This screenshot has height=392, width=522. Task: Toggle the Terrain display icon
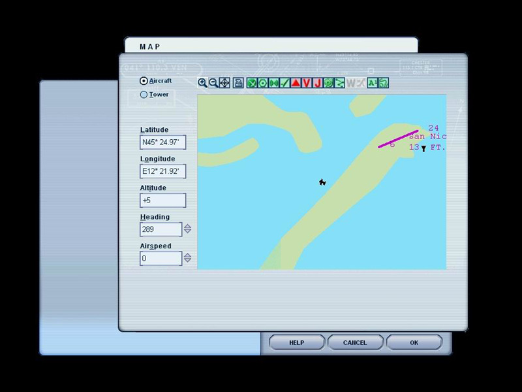coord(383,83)
